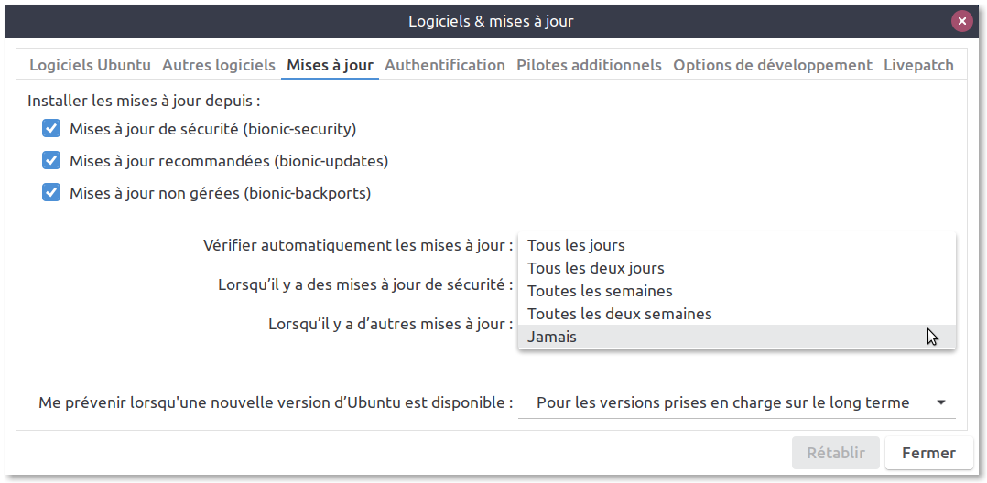This screenshot has height=483, width=987.
Task: Switch to the Autres logiciels tab
Action: (219, 65)
